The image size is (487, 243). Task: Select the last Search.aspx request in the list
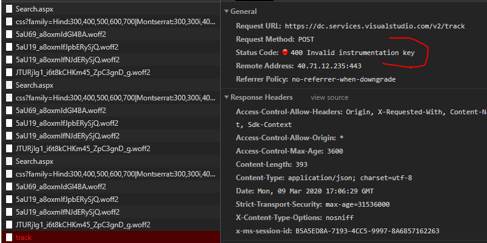111,161
